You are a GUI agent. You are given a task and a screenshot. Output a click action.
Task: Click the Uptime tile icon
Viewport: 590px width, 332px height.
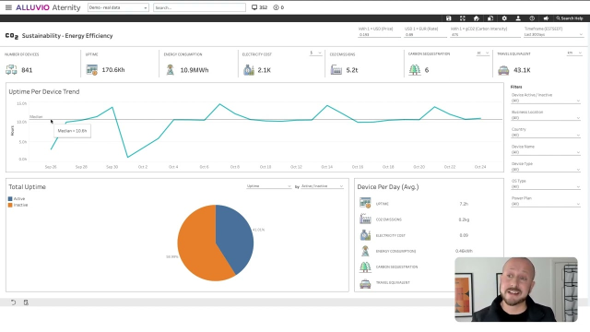tap(92, 70)
